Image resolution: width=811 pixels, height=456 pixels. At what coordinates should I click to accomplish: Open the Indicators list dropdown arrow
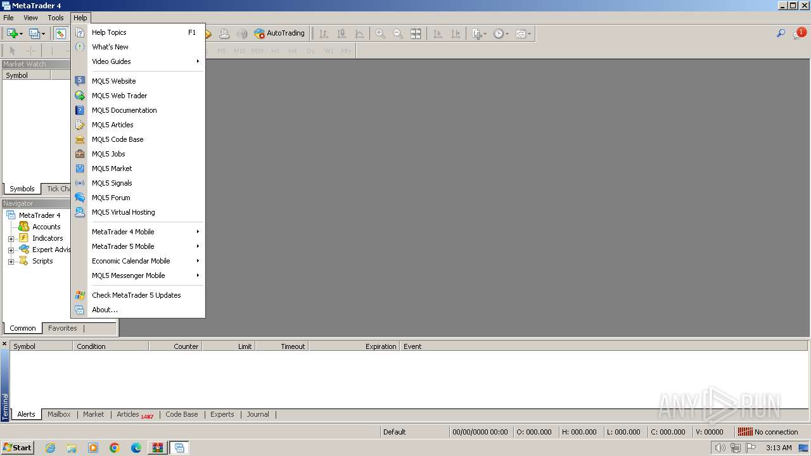coord(485,34)
